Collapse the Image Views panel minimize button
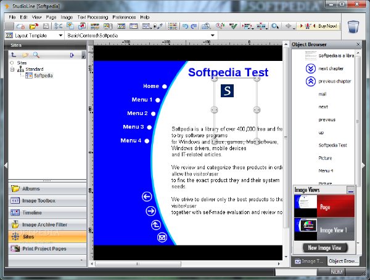This screenshot has height=280, width=370. click(x=351, y=190)
